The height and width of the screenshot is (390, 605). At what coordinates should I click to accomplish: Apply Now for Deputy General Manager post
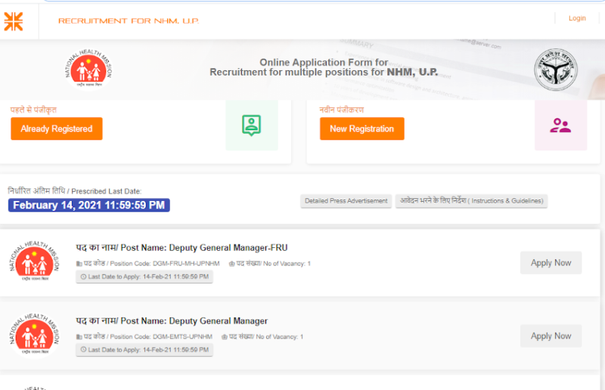click(551, 336)
